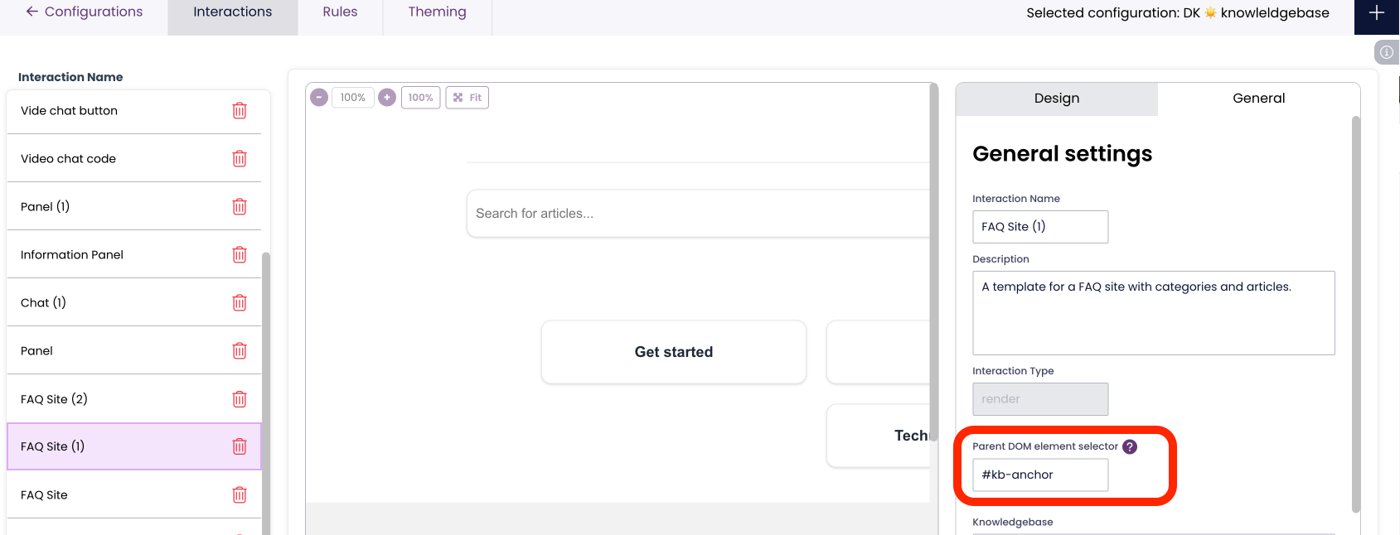This screenshot has width=1400, height=535.
Task: Switch to the Rules tab
Action: (340, 12)
